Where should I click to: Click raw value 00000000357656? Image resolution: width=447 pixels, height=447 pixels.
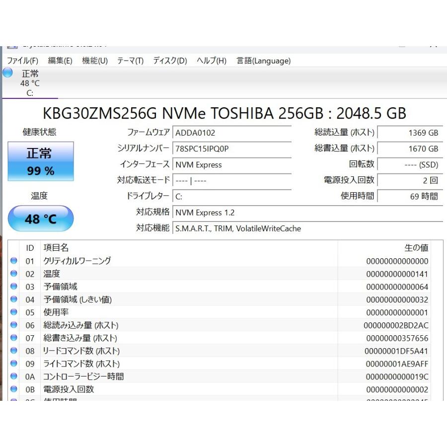pyautogui.click(x=397, y=338)
